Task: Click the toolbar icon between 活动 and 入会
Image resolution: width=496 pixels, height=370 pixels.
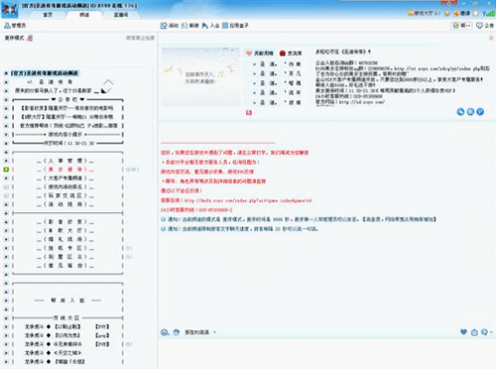Action: pos(185,26)
